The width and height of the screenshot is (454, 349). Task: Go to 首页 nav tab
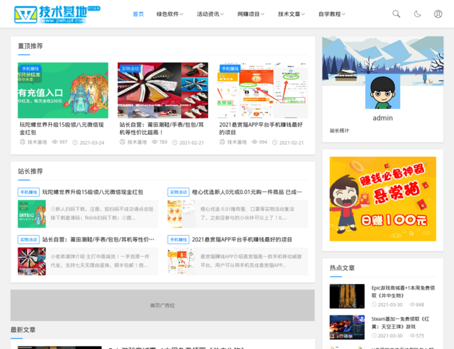pyautogui.click(x=138, y=14)
